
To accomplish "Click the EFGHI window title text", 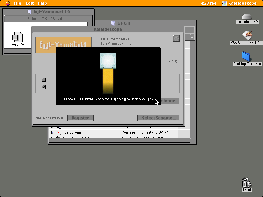I will point(125,23).
